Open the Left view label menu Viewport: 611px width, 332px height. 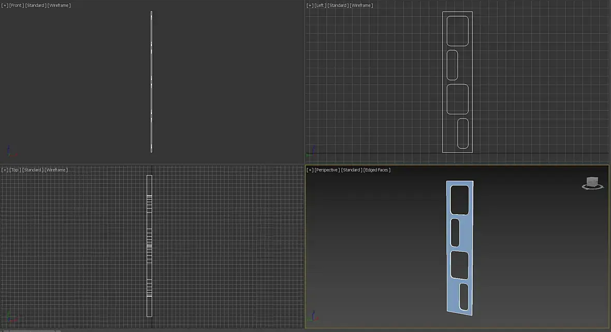click(x=321, y=6)
